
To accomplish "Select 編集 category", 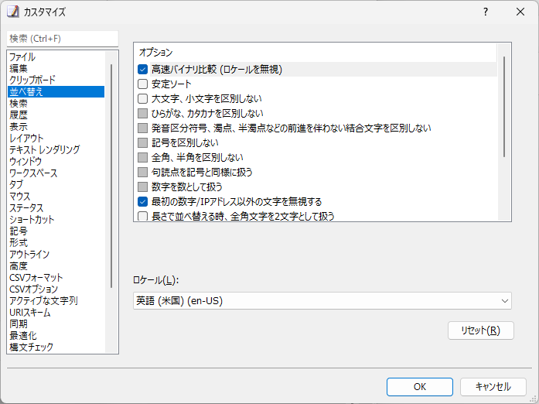I will [56, 68].
